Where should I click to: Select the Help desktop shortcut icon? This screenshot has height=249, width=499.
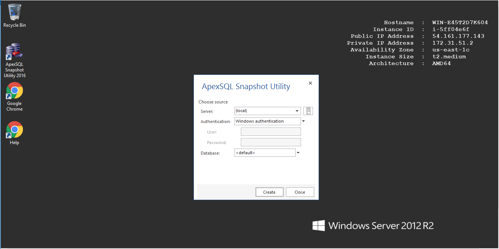point(15,130)
